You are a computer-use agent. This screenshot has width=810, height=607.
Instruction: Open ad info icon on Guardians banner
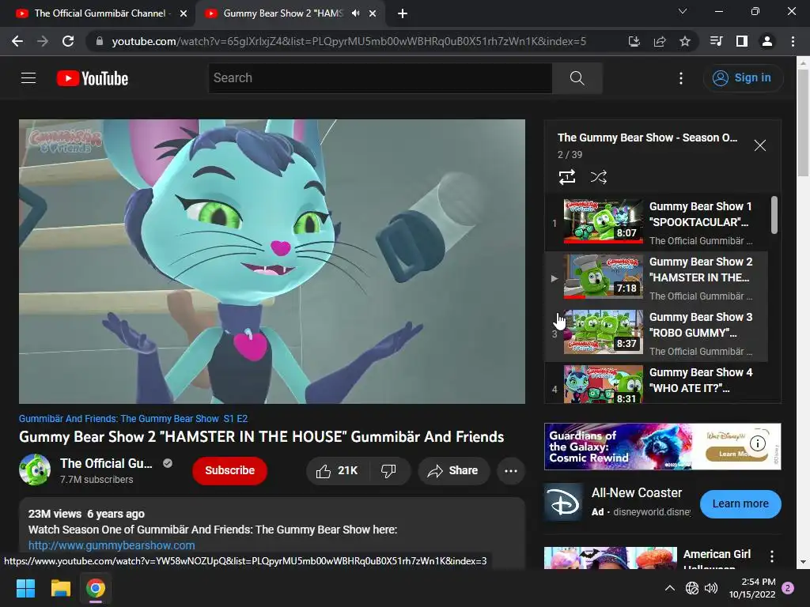757,443
